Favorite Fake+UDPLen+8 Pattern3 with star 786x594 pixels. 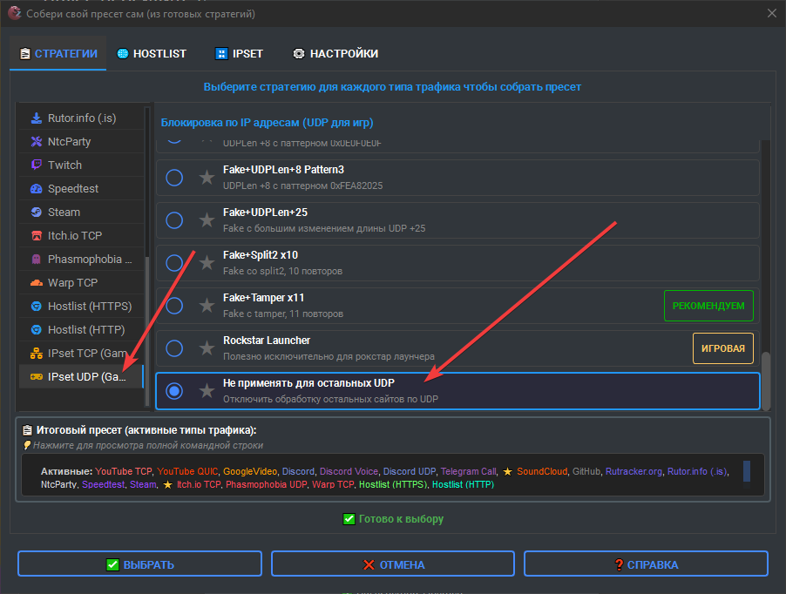tap(207, 177)
